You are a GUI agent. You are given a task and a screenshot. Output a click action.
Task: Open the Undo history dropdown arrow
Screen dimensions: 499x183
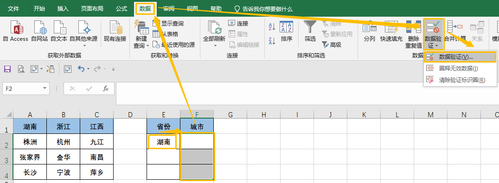tap(88, 69)
